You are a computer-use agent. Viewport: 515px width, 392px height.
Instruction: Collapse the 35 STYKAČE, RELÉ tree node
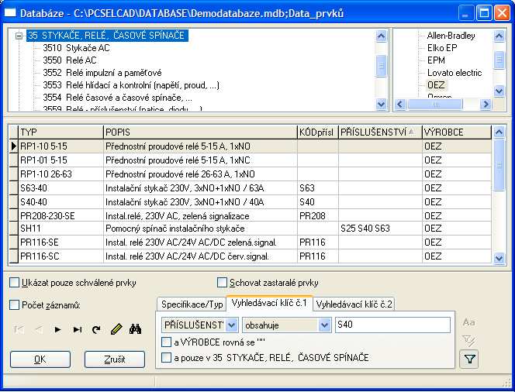19,36
